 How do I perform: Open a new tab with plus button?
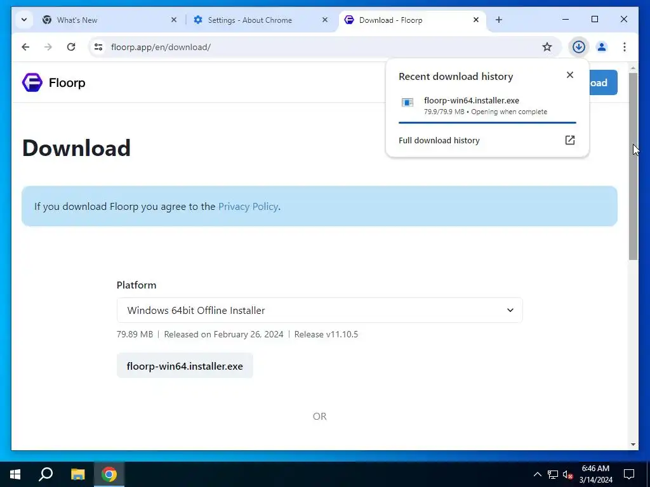point(499,20)
